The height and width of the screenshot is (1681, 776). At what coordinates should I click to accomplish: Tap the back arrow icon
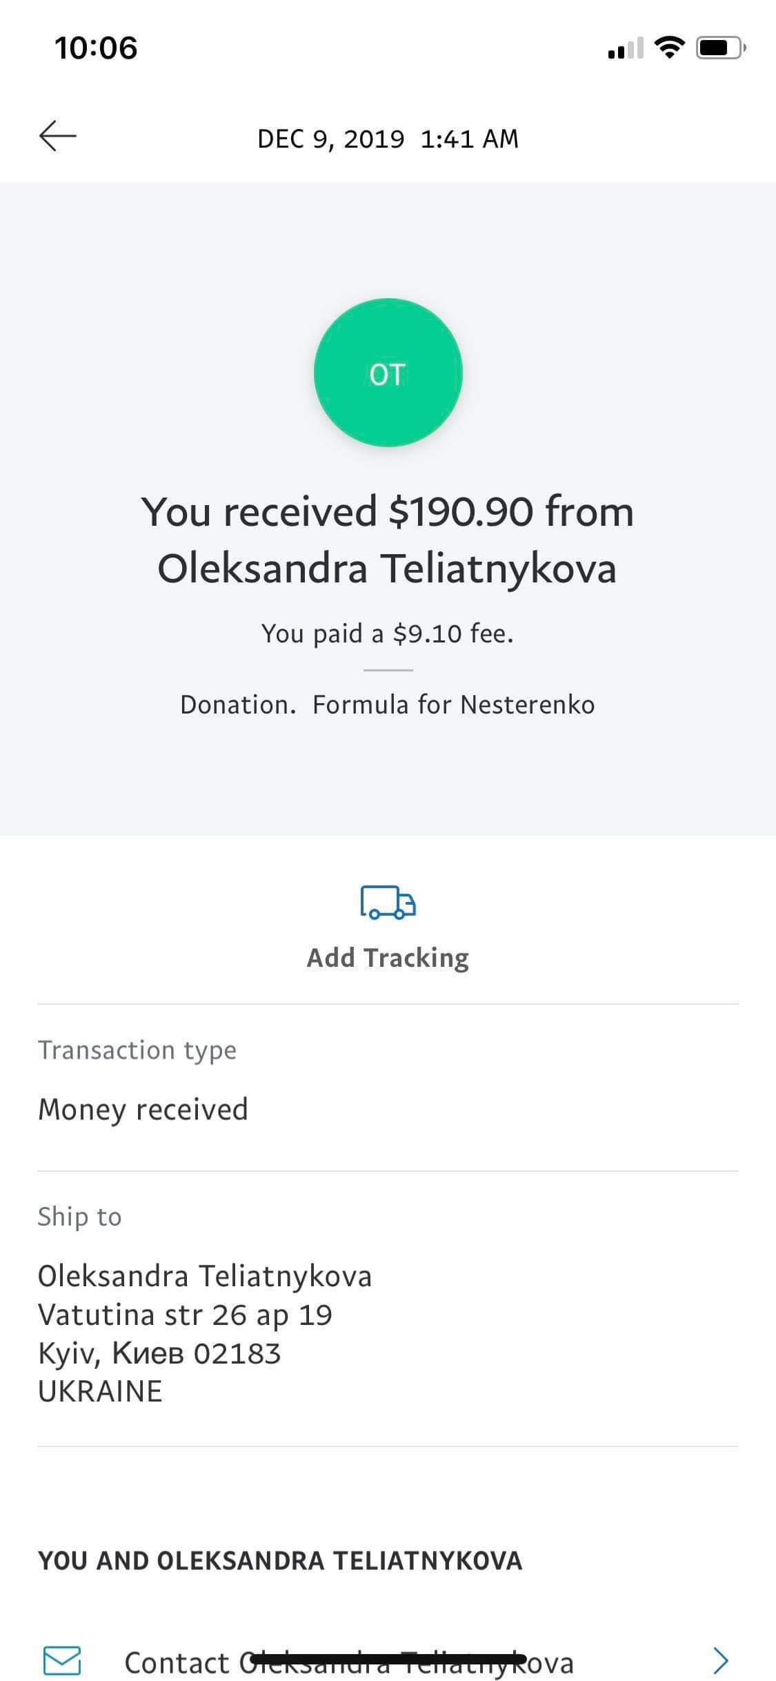click(x=58, y=136)
